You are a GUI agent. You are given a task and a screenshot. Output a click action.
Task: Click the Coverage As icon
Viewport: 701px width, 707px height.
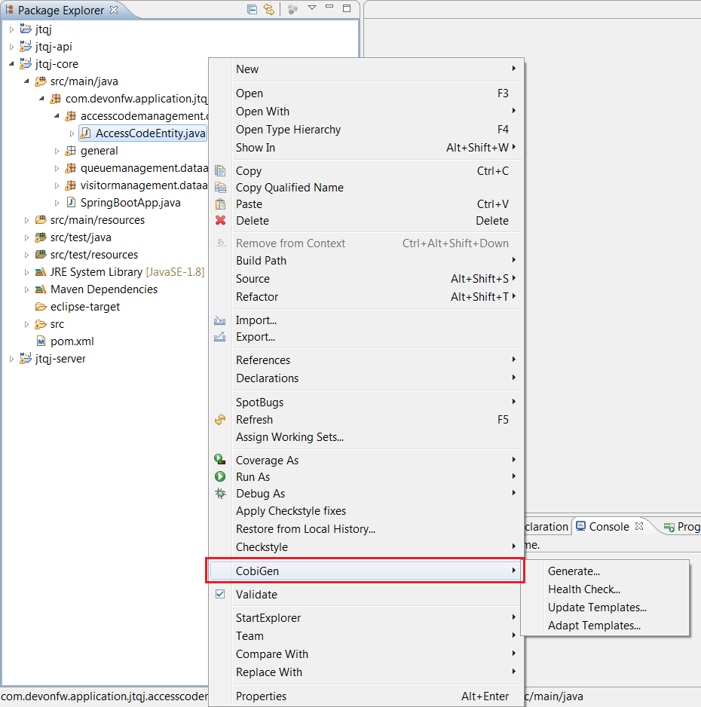221,460
